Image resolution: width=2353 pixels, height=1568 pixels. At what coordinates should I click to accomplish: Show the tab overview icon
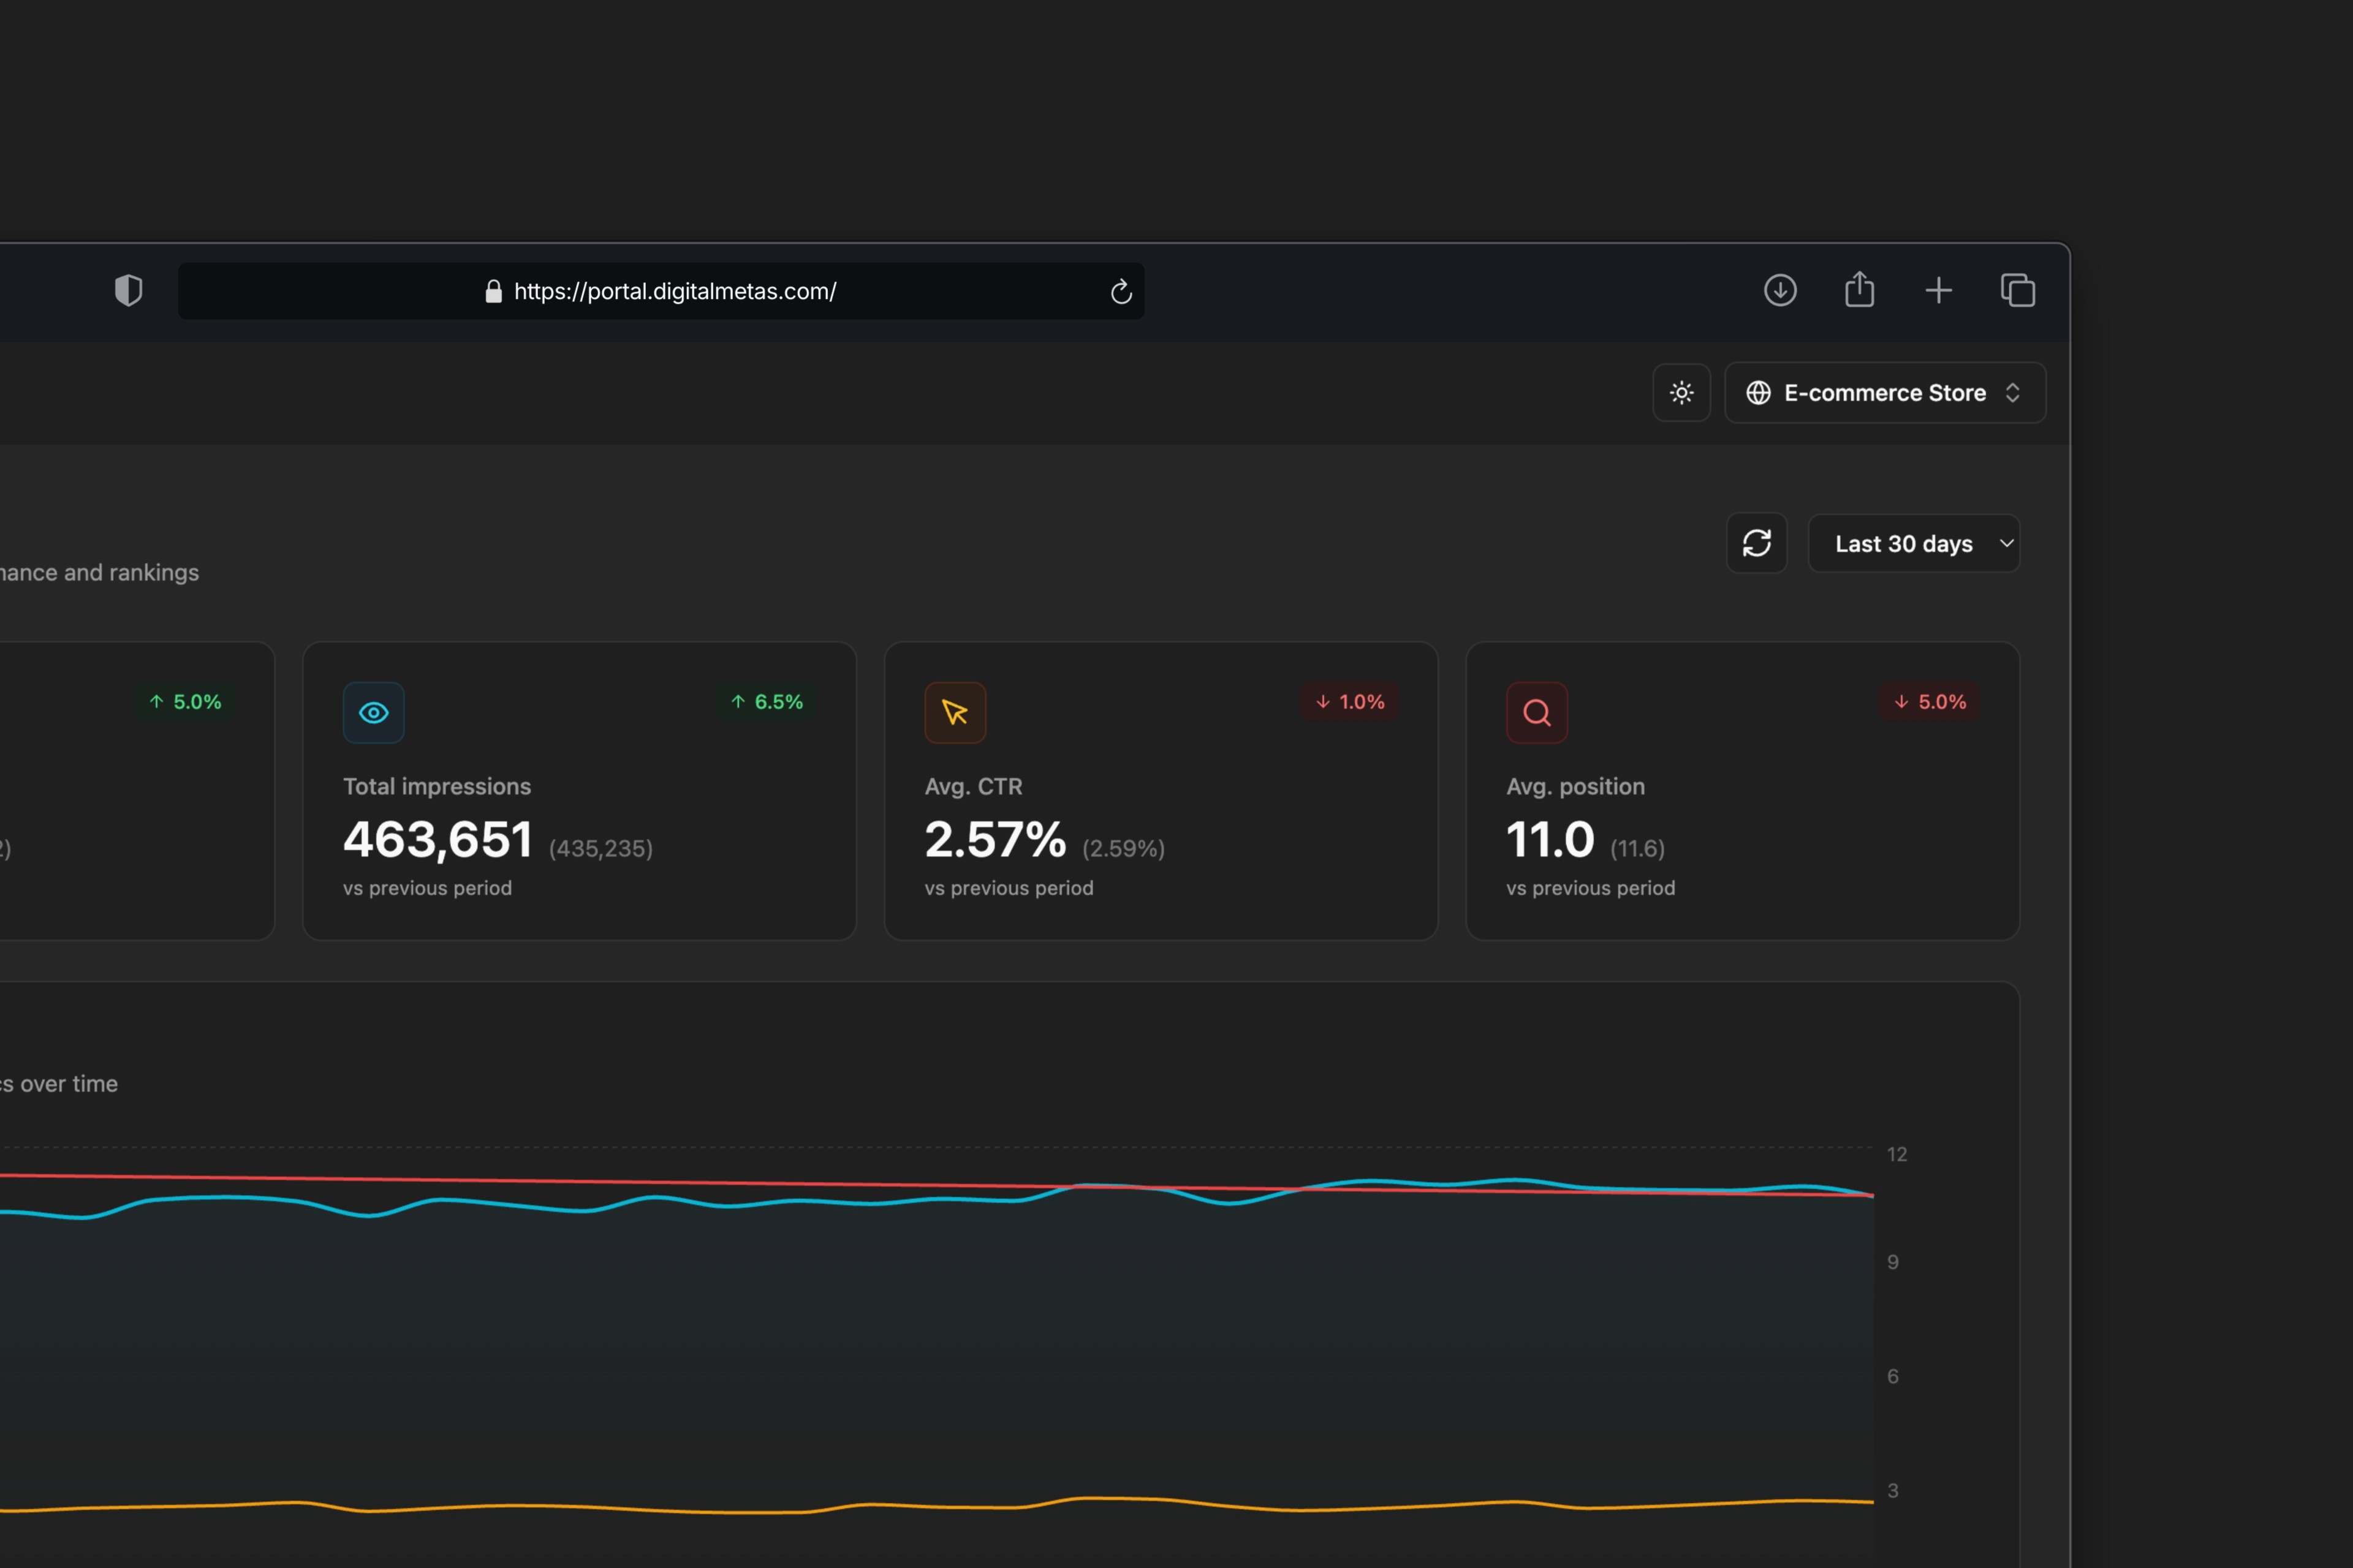2017,290
